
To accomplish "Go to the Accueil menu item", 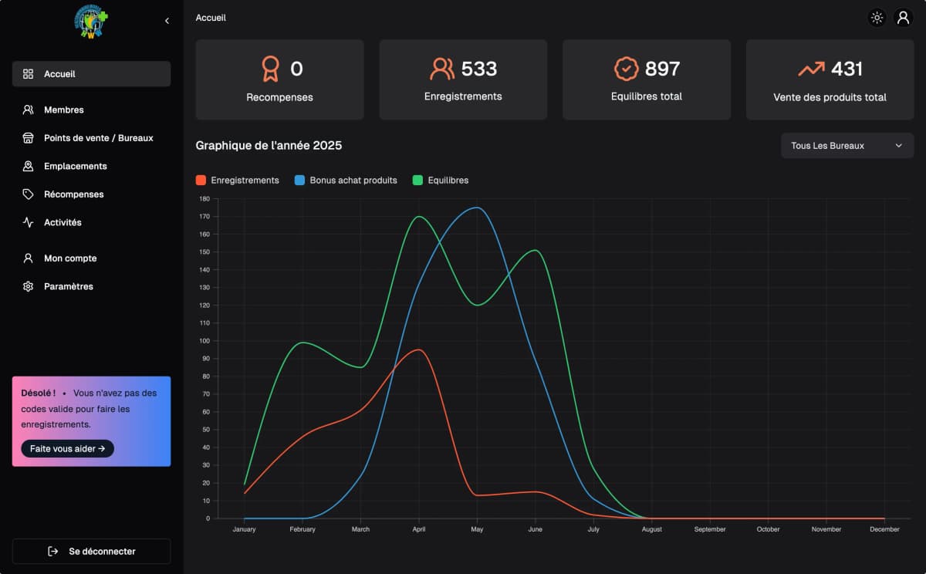I will point(91,74).
